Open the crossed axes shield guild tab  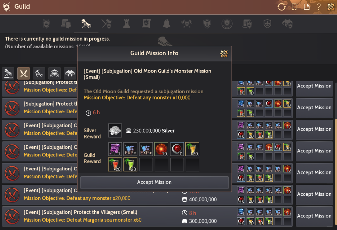coord(106,24)
